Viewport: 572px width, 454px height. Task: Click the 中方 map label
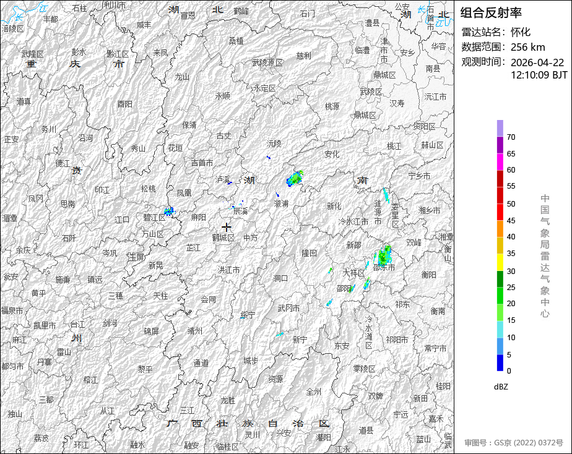[251, 238]
